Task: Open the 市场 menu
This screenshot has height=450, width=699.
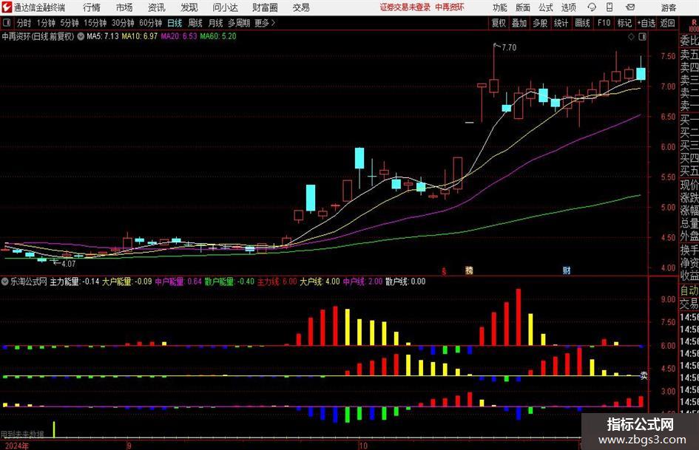Action: (124, 7)
